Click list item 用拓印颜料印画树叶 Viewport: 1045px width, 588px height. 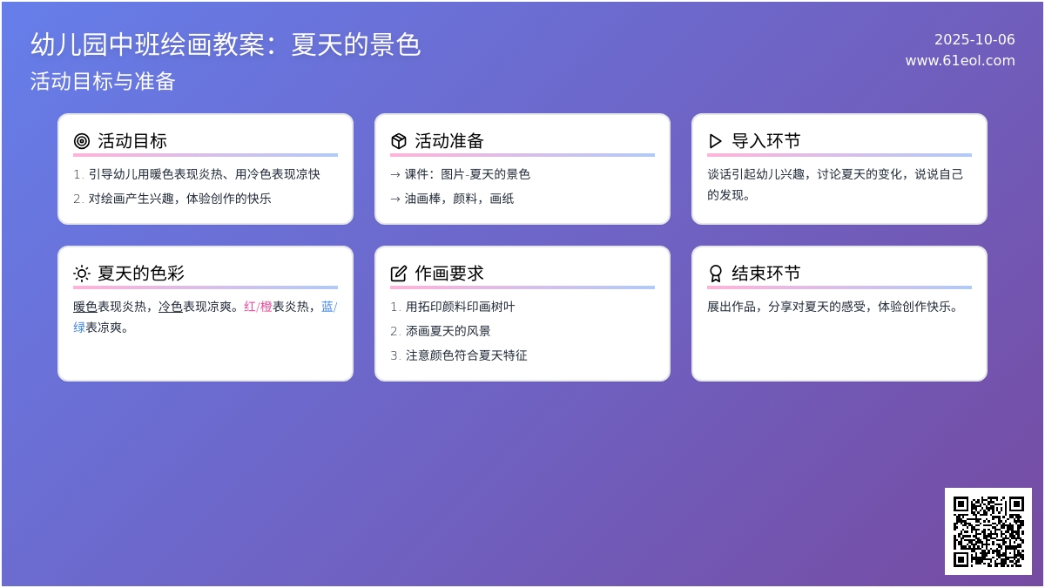[460, 307]
